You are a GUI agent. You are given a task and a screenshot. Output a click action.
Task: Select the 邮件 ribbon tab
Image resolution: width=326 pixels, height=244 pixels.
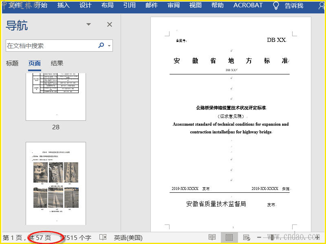coord(152,5)
